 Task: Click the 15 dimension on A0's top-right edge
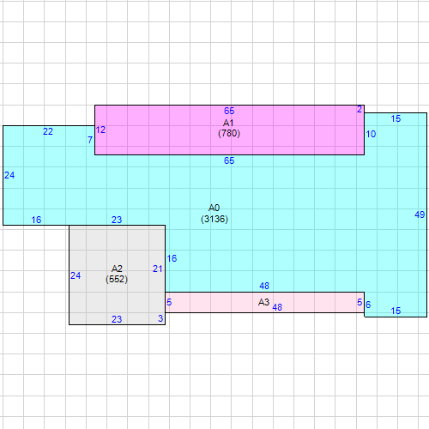click(396, 118)
